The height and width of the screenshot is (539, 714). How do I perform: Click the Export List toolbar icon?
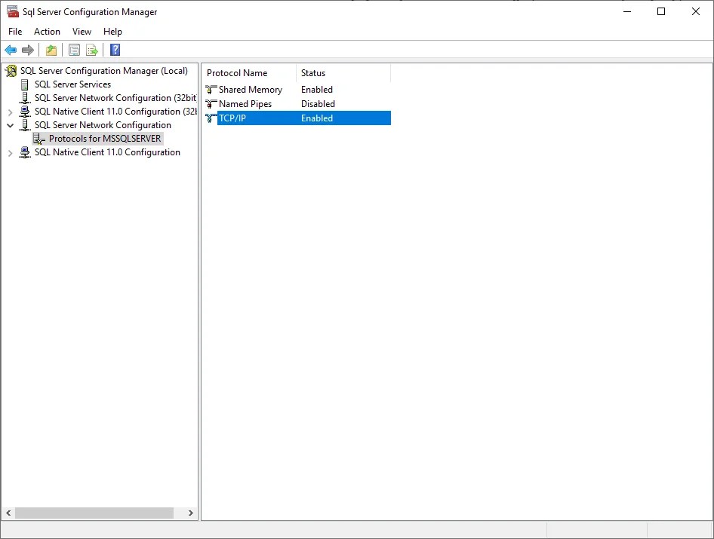(91, 50)
